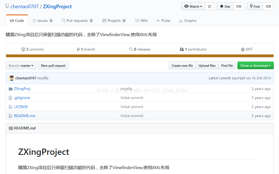
Task: View the 1 contributor page
Action: [193, 49]
